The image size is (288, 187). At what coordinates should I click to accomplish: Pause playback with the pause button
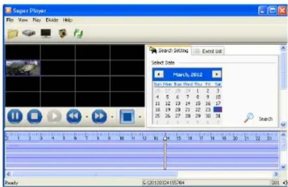tap(15, 116)
